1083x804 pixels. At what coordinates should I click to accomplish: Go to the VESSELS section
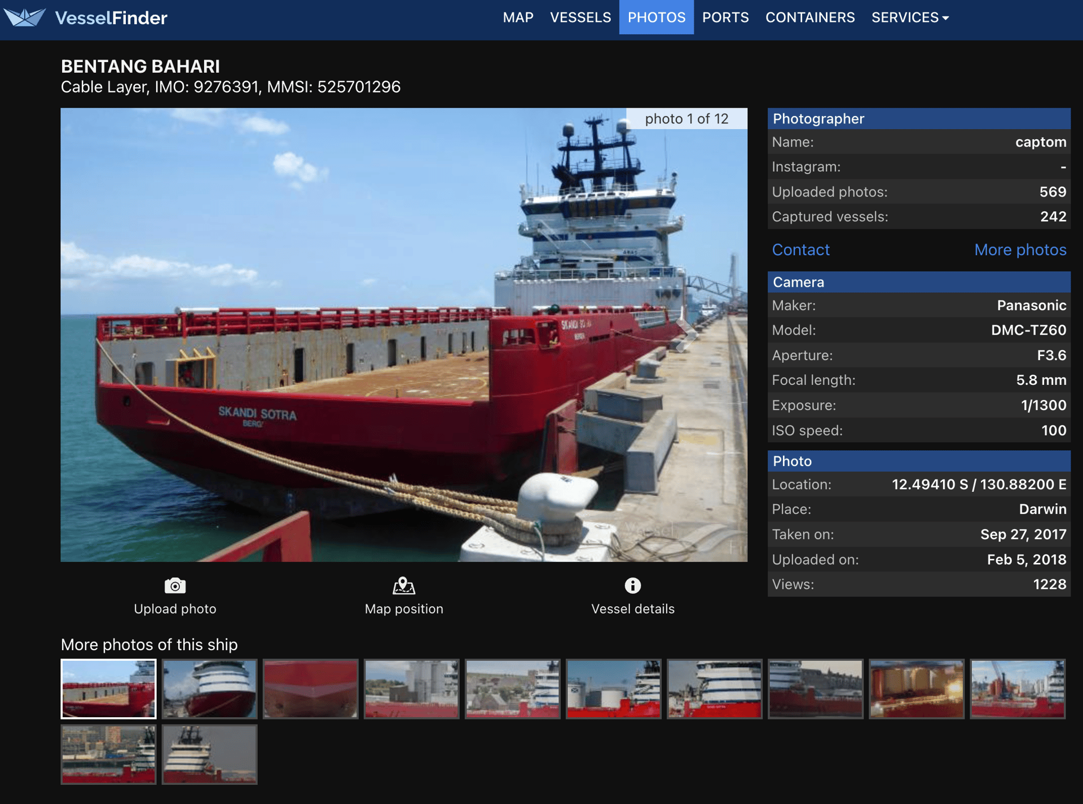click(580, 17)
